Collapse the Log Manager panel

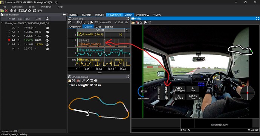coord(64,15)
